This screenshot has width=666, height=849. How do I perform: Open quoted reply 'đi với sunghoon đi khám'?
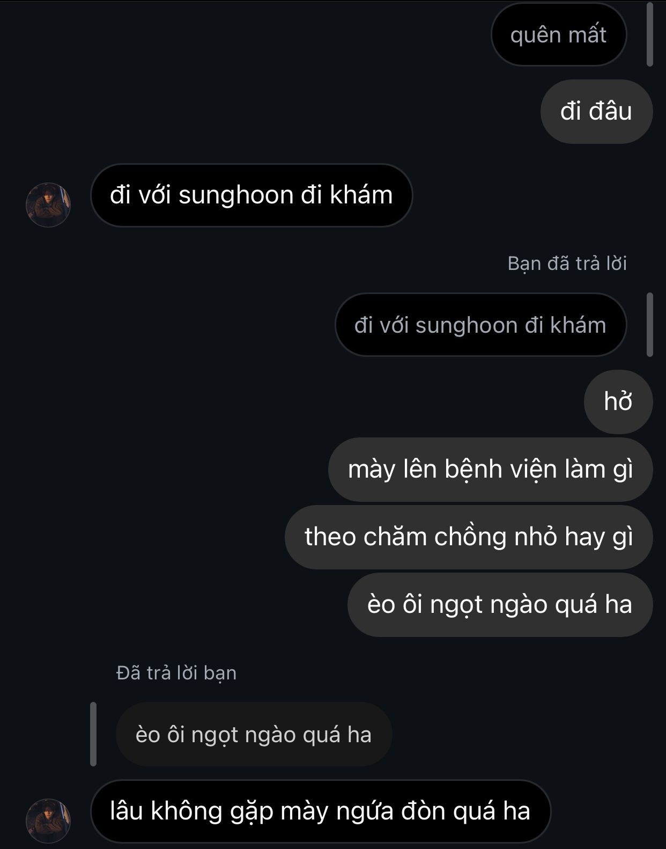[480, 325]
